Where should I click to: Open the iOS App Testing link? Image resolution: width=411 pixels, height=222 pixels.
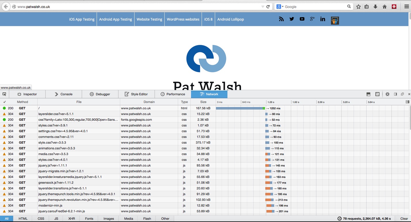(x=82, y=19)
